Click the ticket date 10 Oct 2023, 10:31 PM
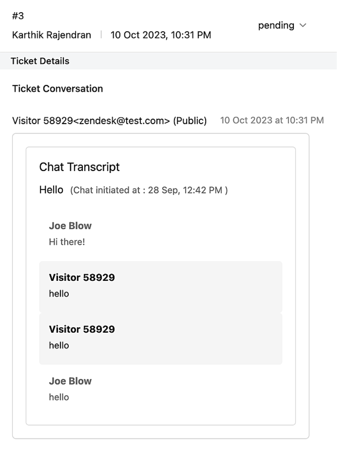This screenshot has width=337, height=457. point(161,35)
